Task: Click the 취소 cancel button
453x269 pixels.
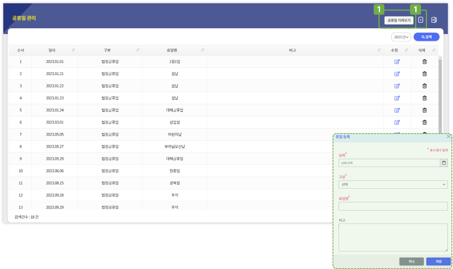Action: tap(412, 261)
